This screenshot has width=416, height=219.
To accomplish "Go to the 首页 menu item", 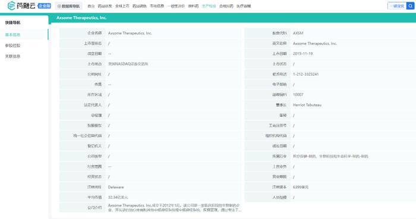I will pos(91,6).
